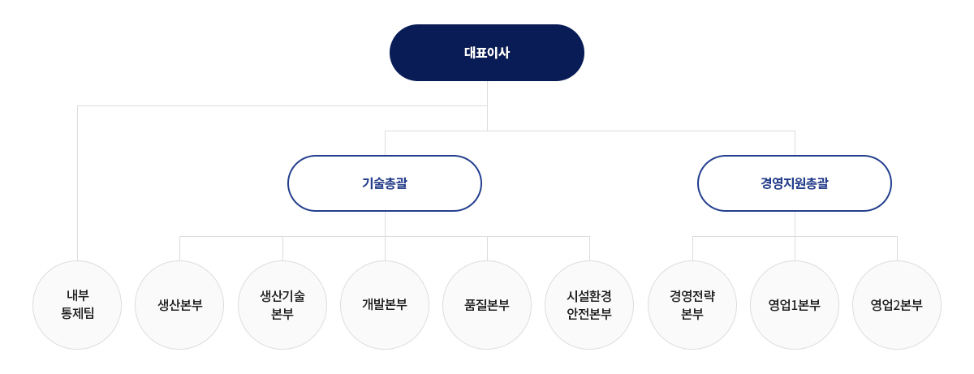This screenshot has width=974, height=374.
Task: Select the 개발본부 circle
Action: pos(385,305)
